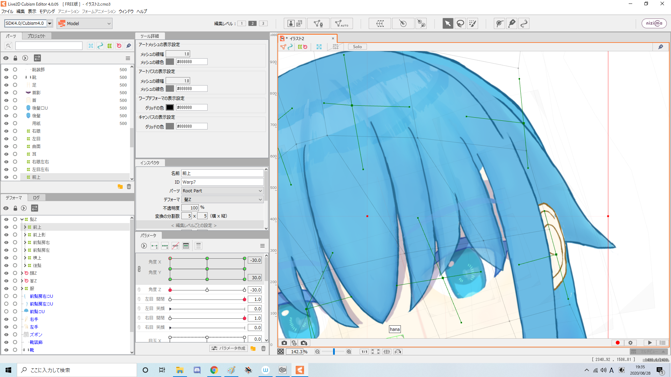
Task: Toggle visibility of 髪Z deformer
Action: (x=6, y=220)
